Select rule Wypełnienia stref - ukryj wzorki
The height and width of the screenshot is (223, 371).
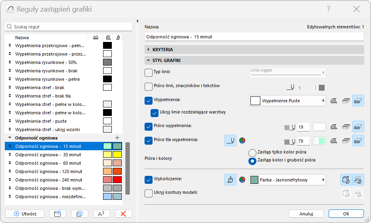63,129
